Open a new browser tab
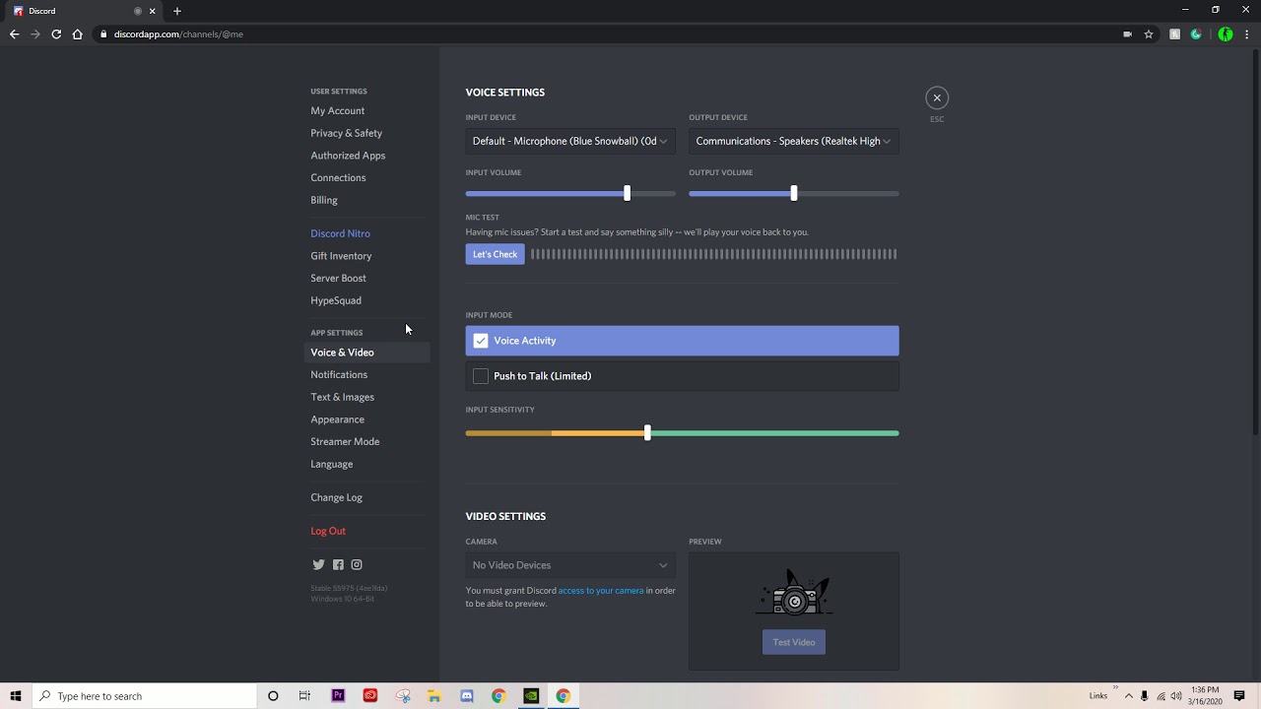1261x709 pixels. click(x=177, y=11)
